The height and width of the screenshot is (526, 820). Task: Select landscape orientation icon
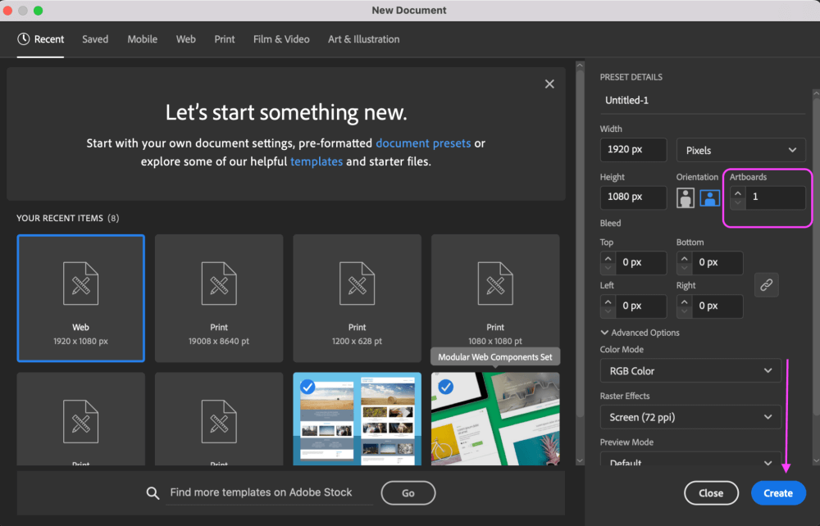tap(709, 197)
